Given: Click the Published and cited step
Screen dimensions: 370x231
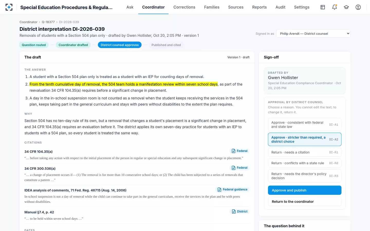Looking at the screenshot, I should coord(166,45).
